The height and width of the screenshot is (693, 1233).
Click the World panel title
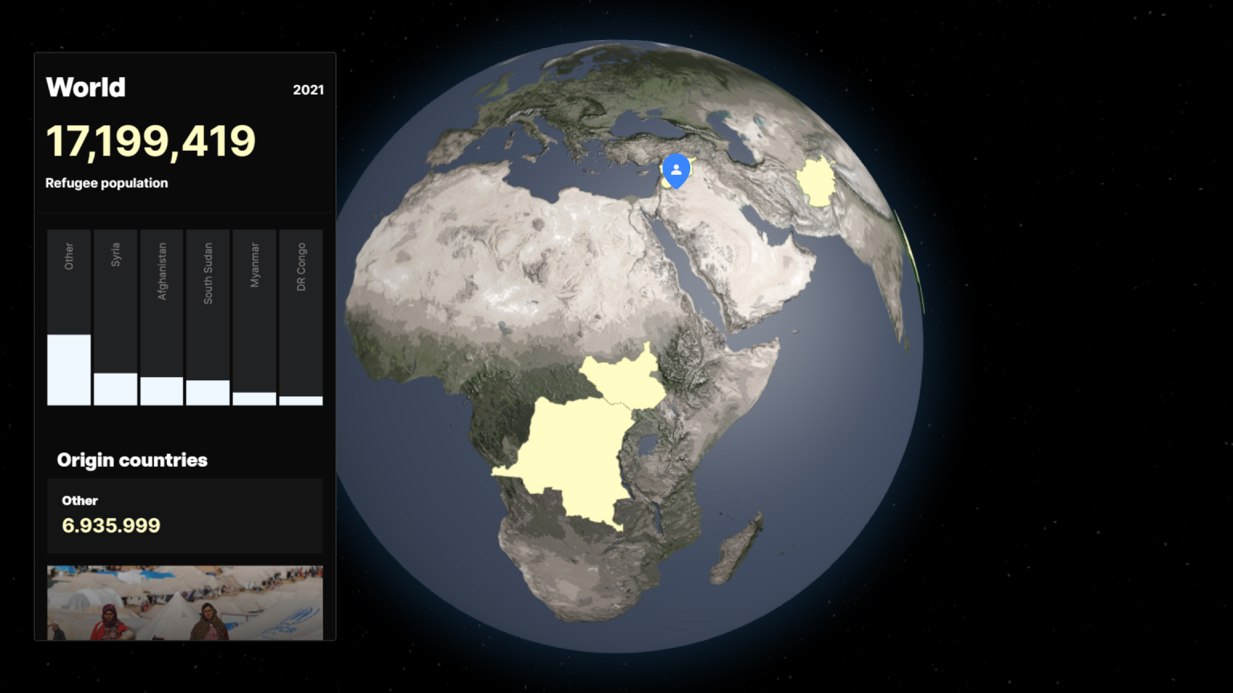tap(86, 87)
